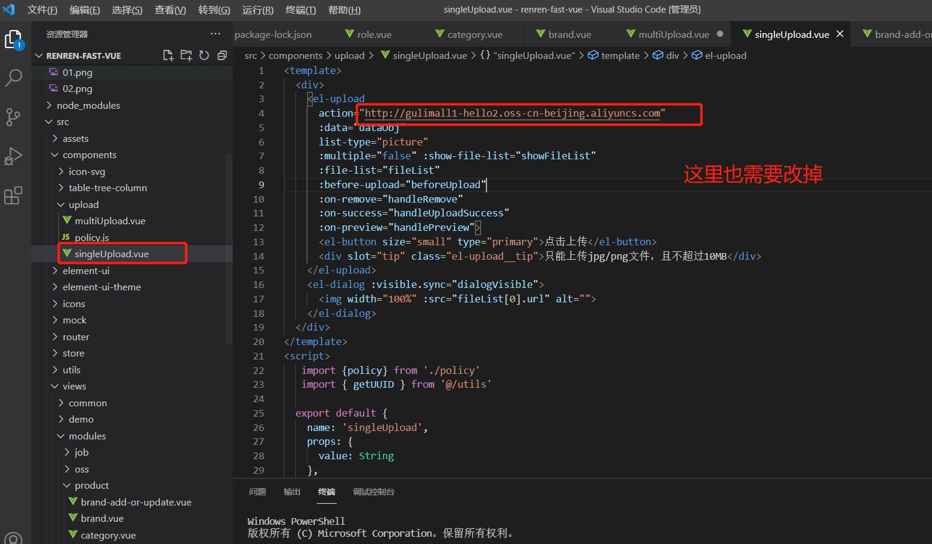Open the Extensions view icon

click(x=13, y=195)
